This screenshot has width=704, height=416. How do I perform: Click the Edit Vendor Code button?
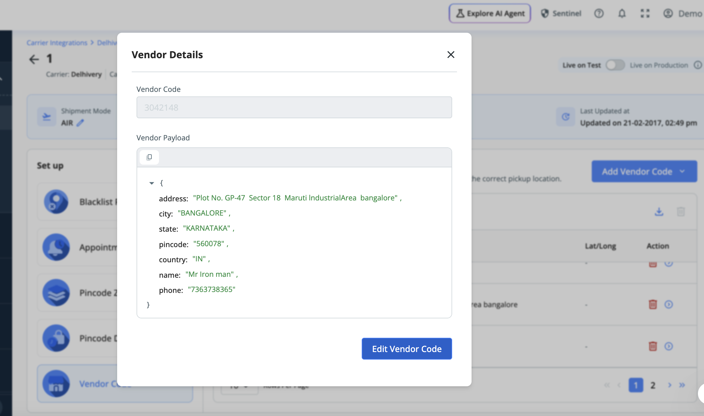pyautogui.click(x=407, y=349)
